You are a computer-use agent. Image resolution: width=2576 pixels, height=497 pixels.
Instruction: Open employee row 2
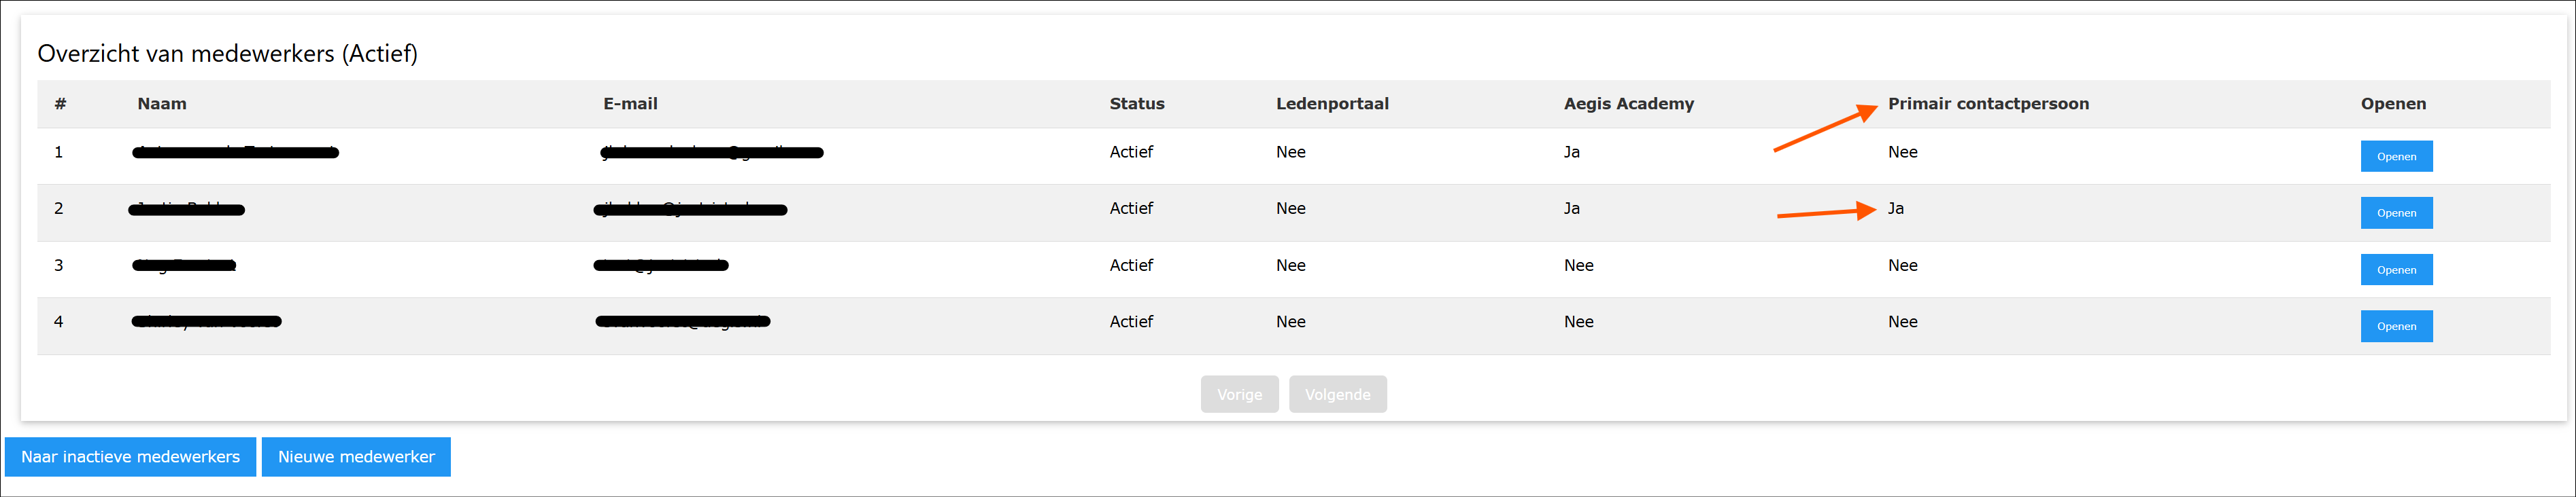click(x=2396, y=213)
